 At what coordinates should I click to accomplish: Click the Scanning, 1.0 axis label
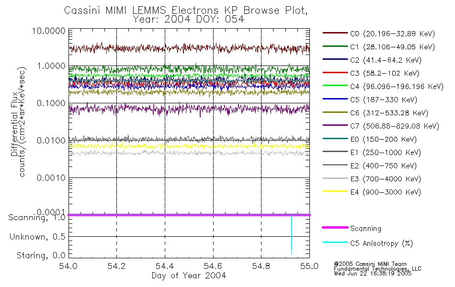click(37, 218)
